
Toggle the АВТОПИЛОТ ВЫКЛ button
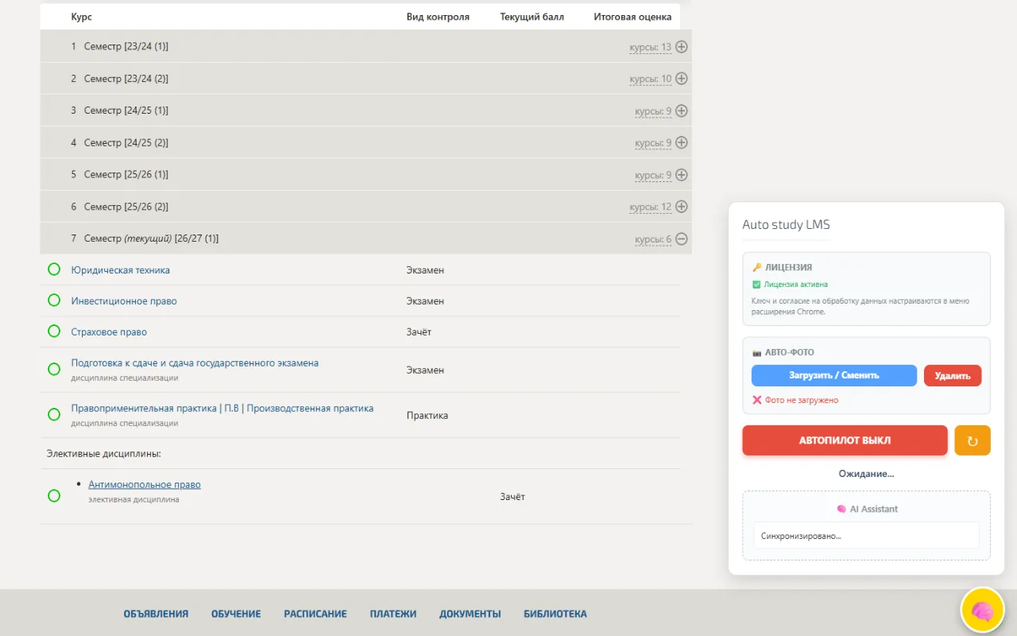[x=845, y=440]
